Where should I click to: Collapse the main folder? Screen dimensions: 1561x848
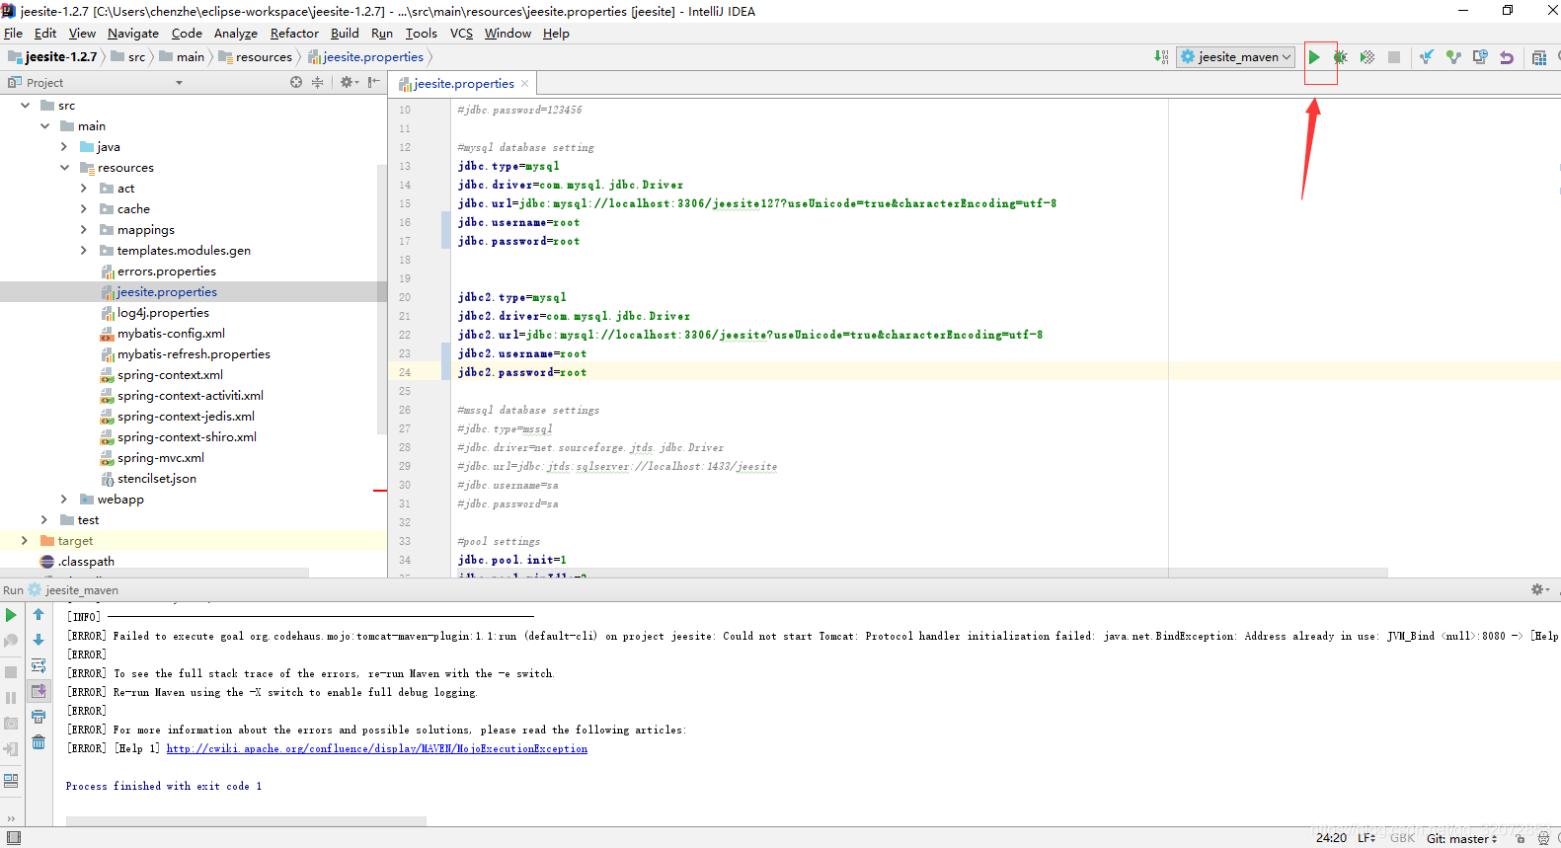[44, 126]
